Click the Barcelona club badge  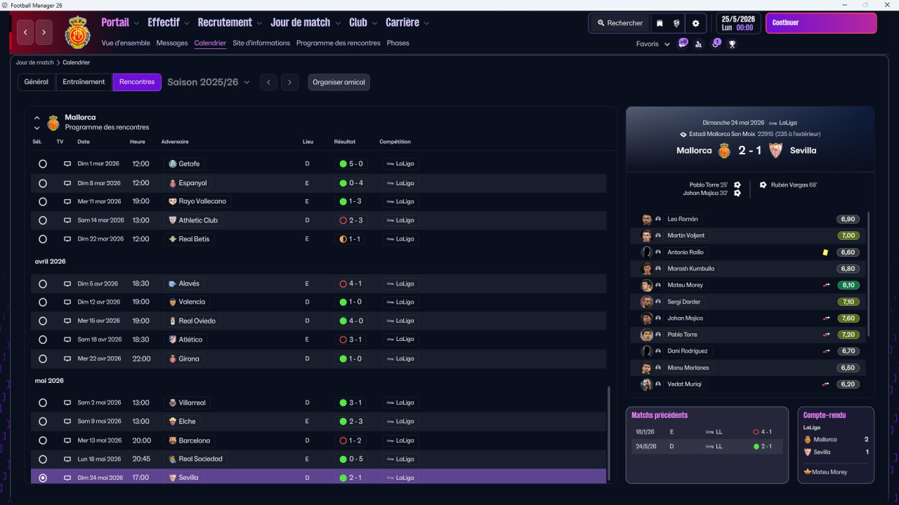pos(173,440)
